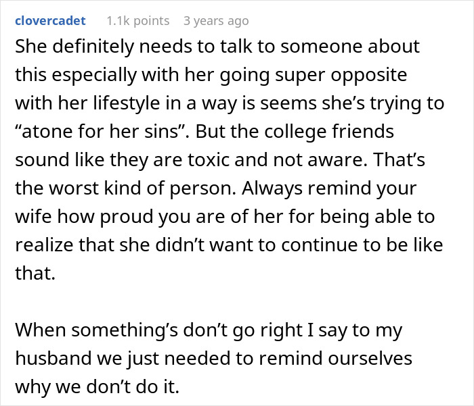Click the 3 years ago timestamp
The width and height of the screenshot is (474, 406).
click(x=216, y=21)
